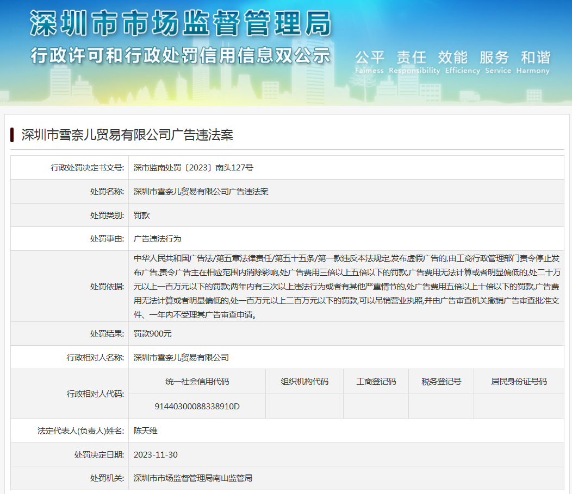Click the 效能 Efficiency slogan text
This screenshot has width=572, height=494.
click(463, 62)
